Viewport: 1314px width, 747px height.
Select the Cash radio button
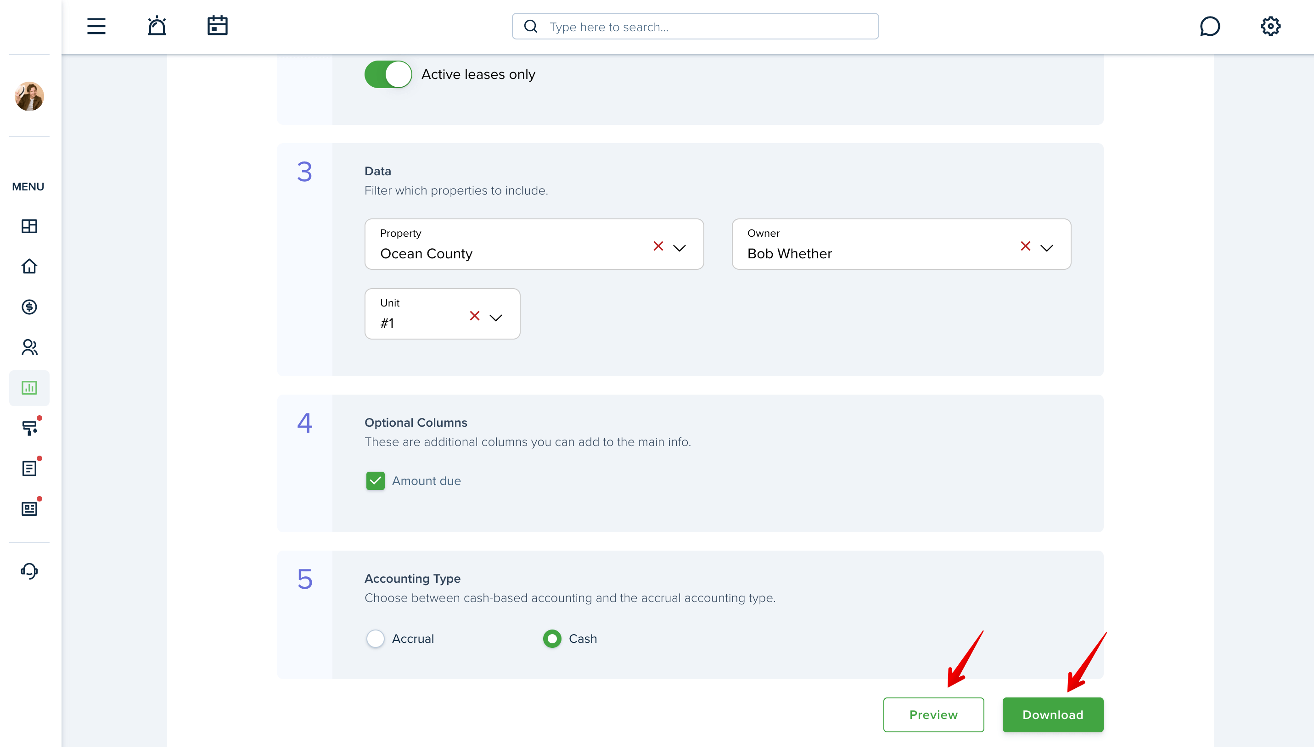click(552, 639)
